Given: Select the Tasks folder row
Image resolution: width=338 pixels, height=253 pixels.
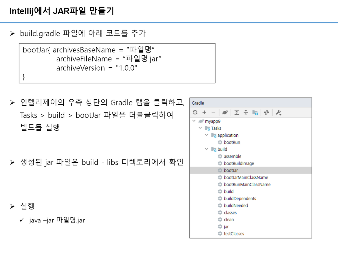Looking at the screenshot, I should tap(251, 128).
